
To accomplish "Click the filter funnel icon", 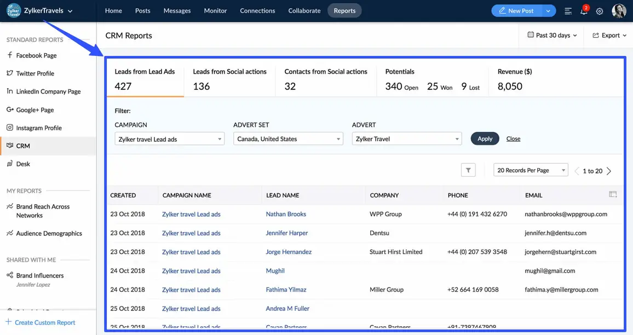I will click(x=468, y=170).
